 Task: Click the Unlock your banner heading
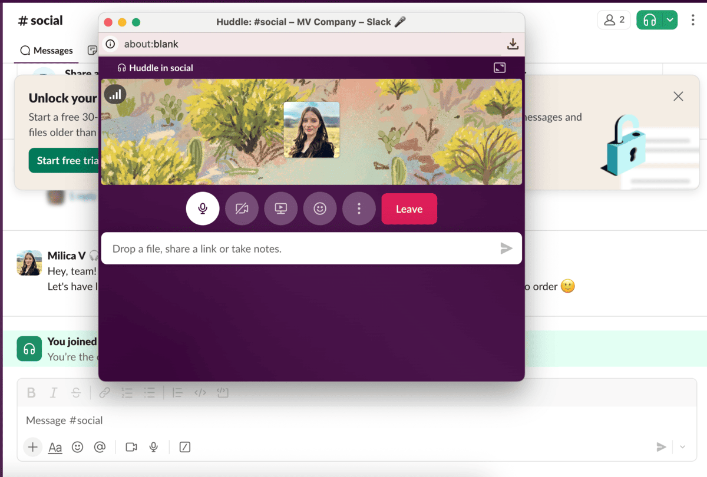[x=62, y=98]
